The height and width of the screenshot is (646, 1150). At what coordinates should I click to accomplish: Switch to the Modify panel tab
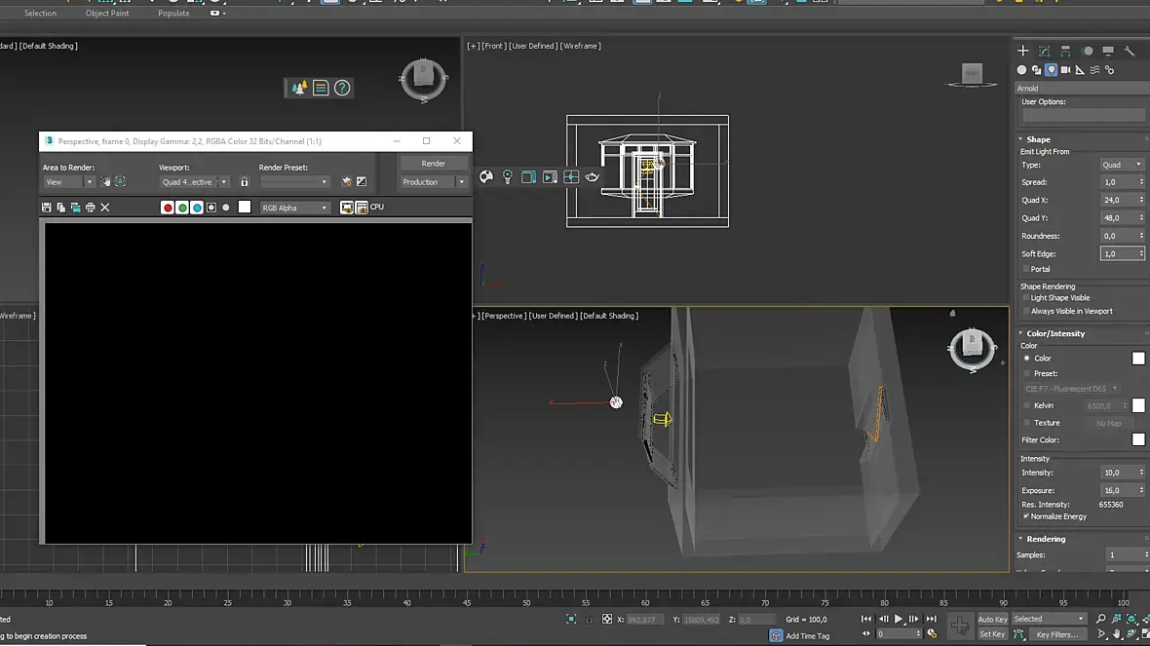click(1044, 51)
